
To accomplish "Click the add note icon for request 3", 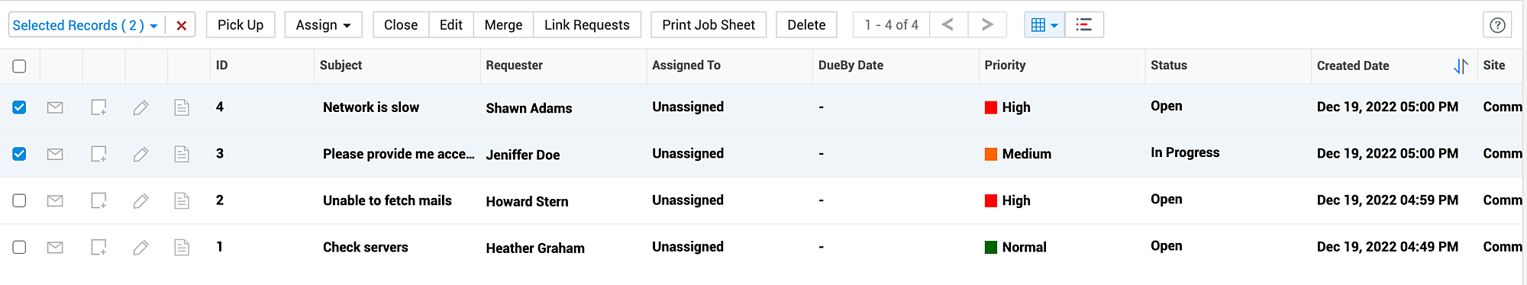I will point(98,154).
